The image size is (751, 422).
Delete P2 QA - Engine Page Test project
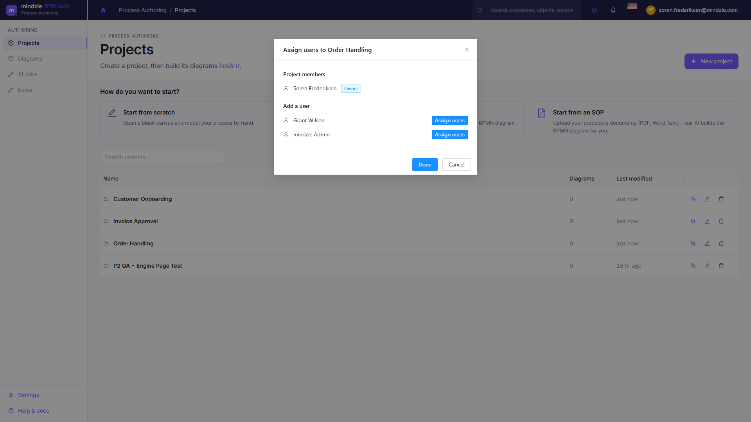click(721, 266)
